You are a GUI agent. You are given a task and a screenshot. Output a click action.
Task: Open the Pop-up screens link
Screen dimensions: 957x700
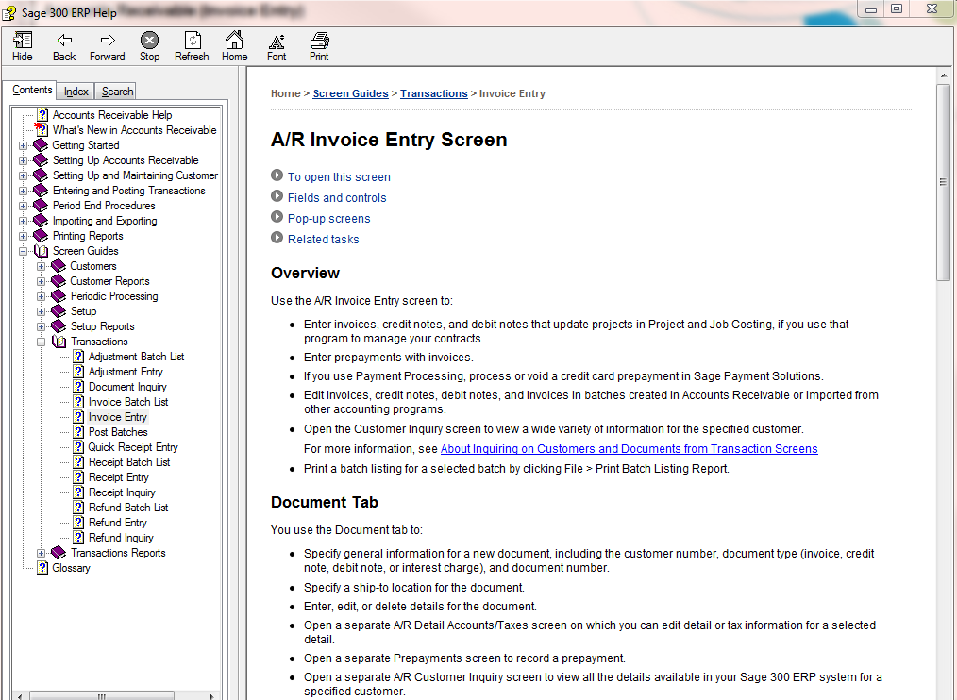click(329, 219)
